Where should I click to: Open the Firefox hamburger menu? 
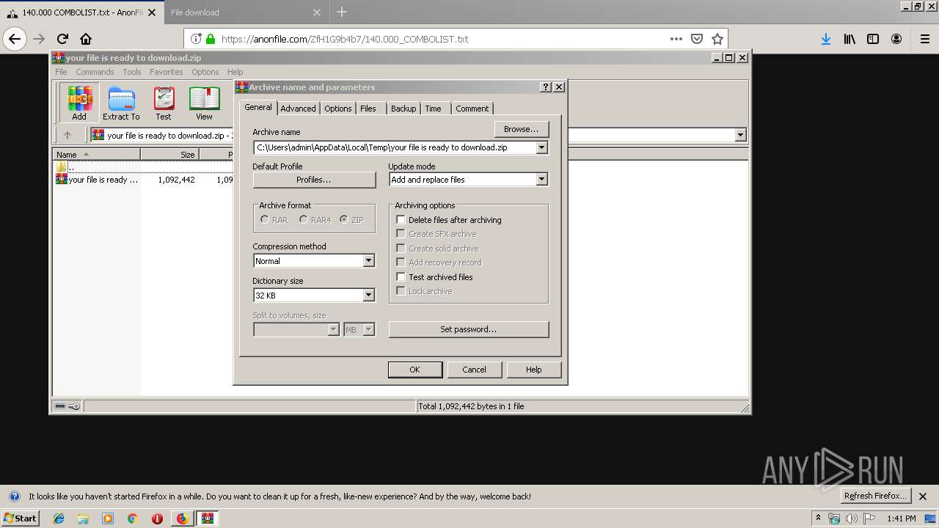click(925, 39)
